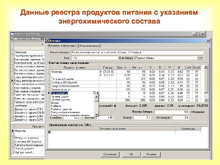Click the Отм1 column header

point(188,68)
